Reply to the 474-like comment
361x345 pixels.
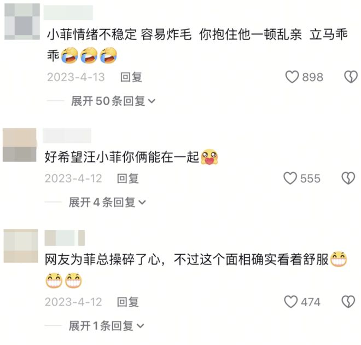pos(128,302)
